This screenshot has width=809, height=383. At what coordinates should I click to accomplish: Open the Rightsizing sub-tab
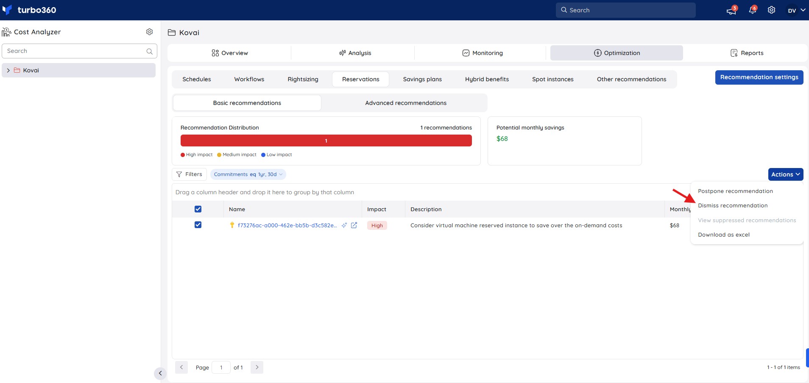[303, 79]
